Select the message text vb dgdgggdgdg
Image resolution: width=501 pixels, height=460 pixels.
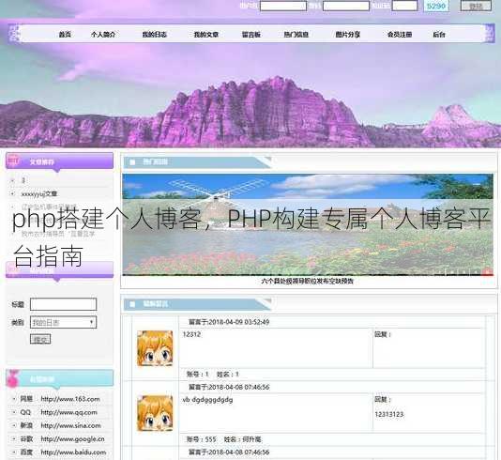pyautogui.click(x=207, y=400)
